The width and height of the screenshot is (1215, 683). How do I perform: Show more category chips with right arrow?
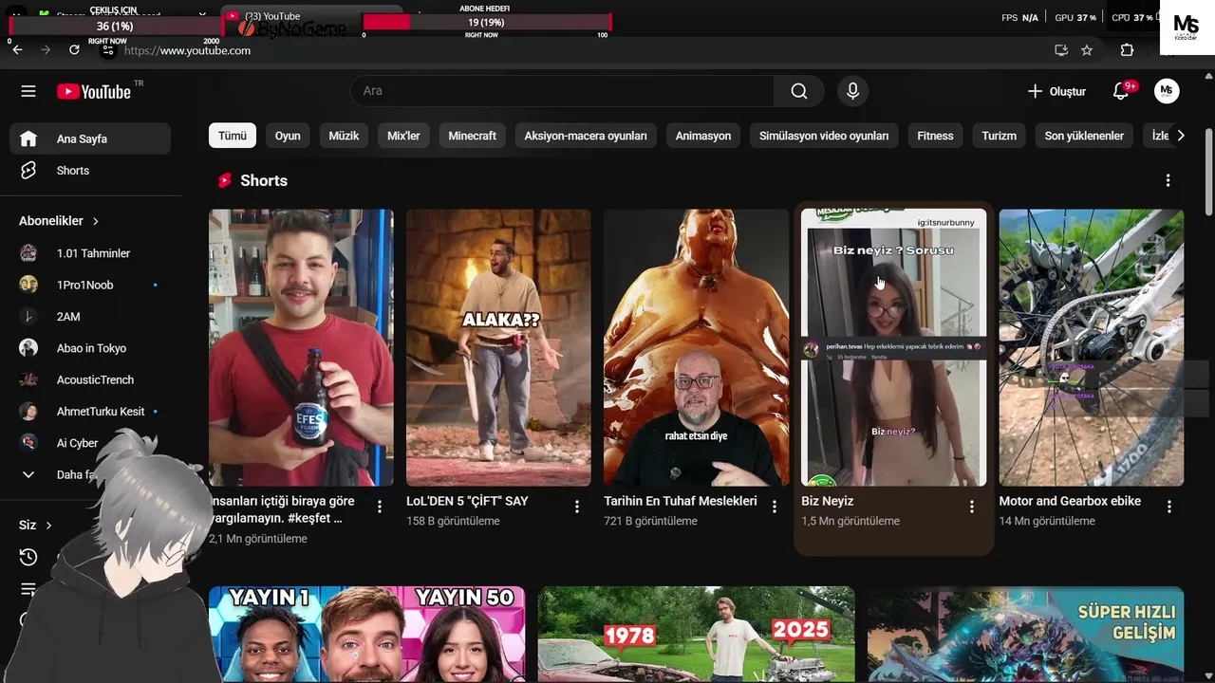[1180, 136]
